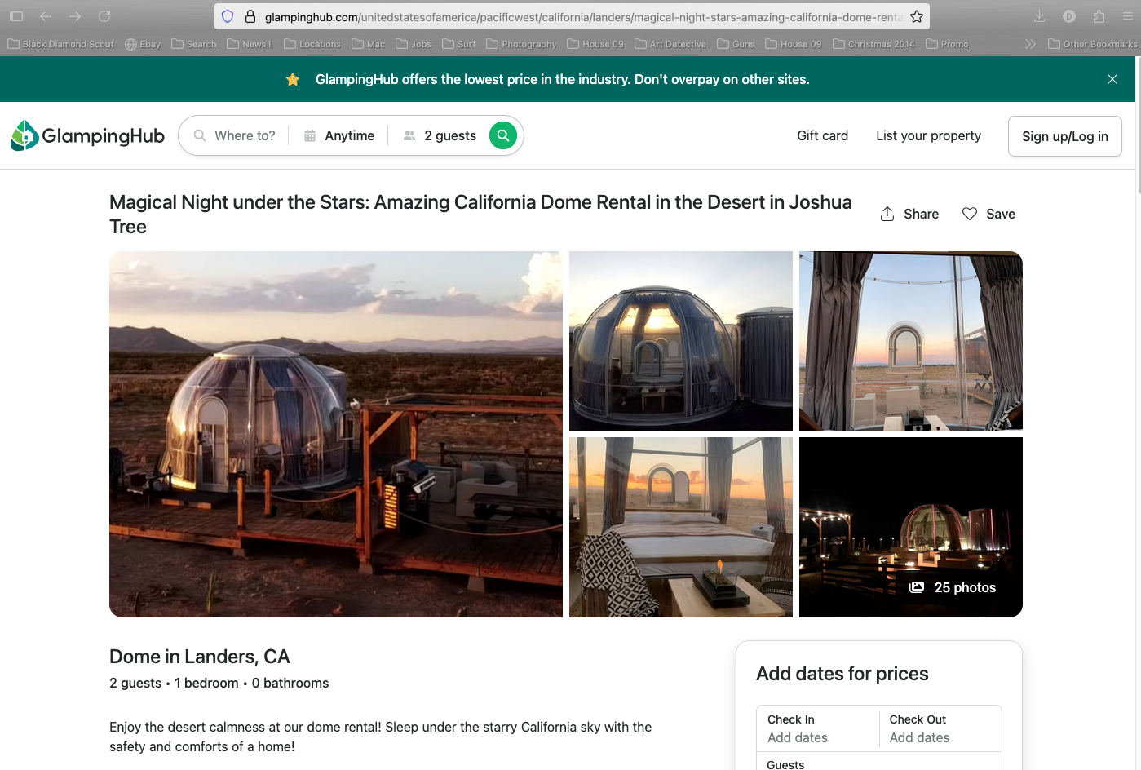Open the Gift card link
Screen dimensions: 1141x770
pyautogui.click(x=822, y=135)
